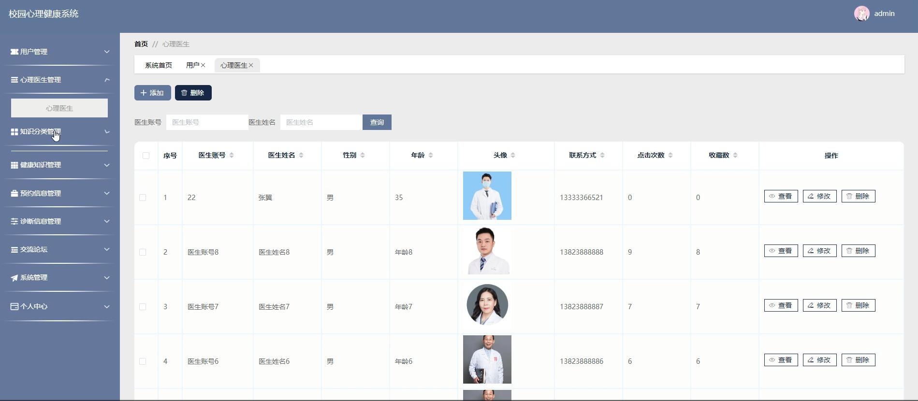Screen dimensions: 918x401
Task: Delete the 医生账号6 row
Action: click(859, 360)
